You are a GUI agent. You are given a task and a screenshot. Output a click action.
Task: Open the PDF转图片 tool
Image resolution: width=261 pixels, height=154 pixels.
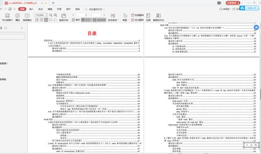point(7,17)
